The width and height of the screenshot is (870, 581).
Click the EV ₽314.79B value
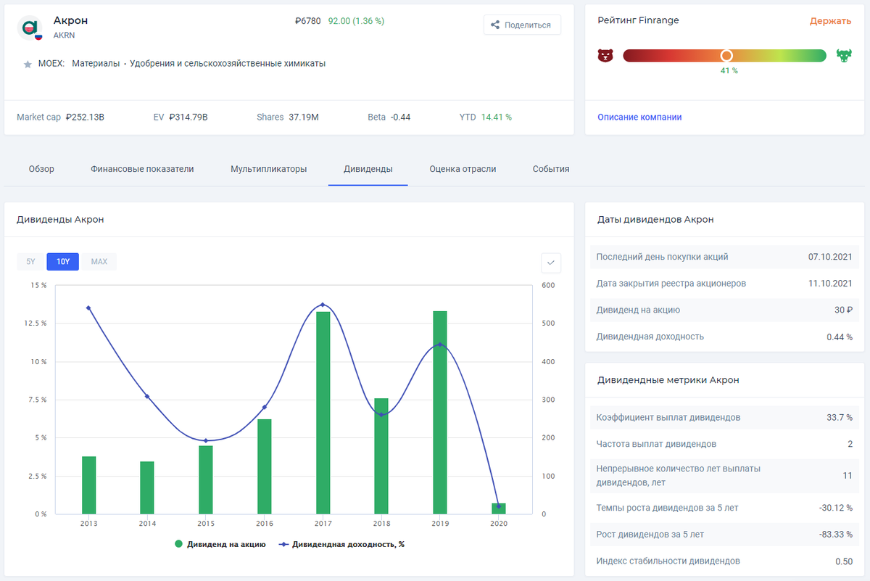188,117
